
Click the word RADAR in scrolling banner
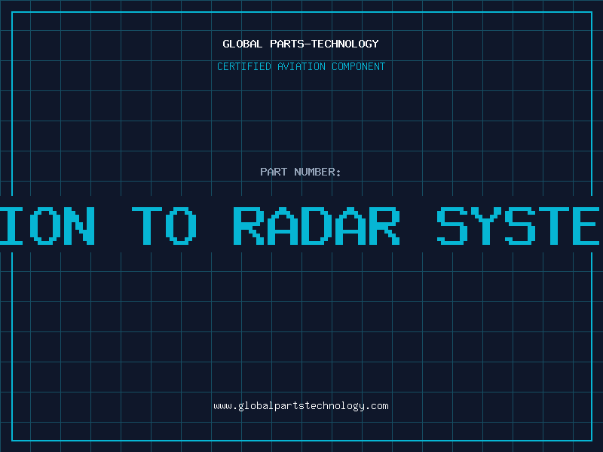[317, 226]
